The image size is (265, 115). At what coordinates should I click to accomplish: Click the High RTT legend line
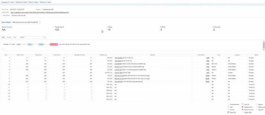257,110
